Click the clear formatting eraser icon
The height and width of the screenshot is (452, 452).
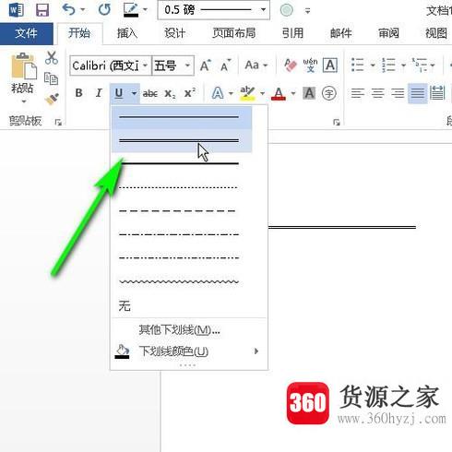pyautogui.click(x=291, y=65)
